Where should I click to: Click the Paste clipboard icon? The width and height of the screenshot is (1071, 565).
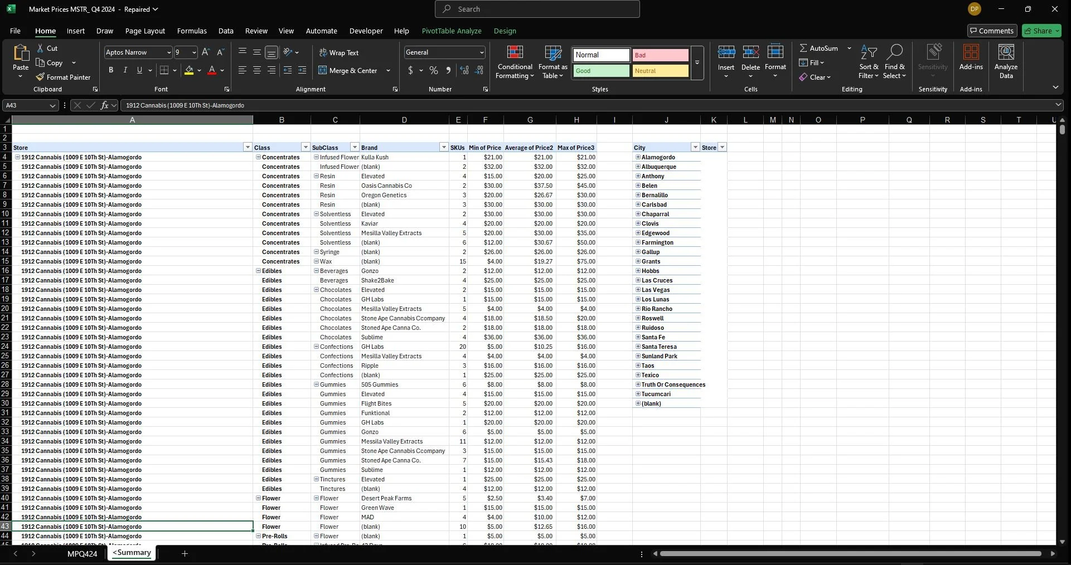pyautogui.click(x=21, y=53)
